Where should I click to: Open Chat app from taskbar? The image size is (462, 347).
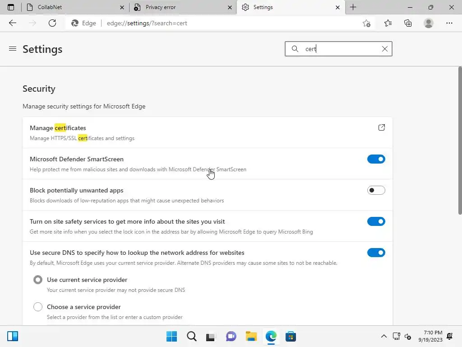coord(231,336)
